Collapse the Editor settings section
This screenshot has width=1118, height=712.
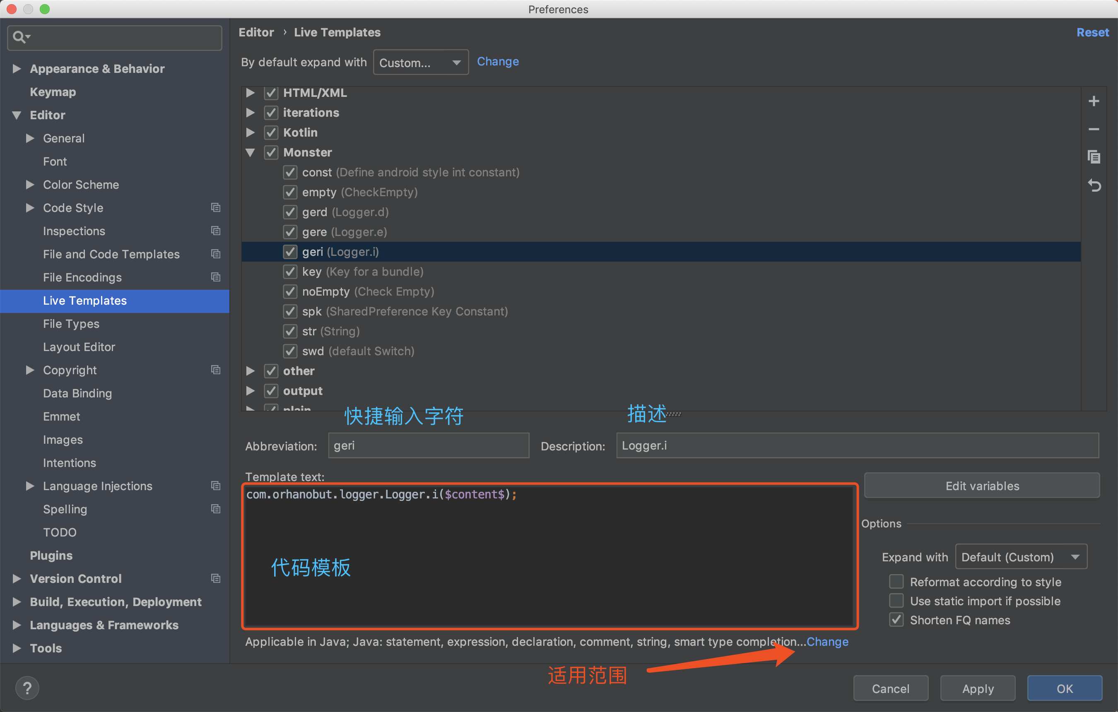[17, 115]
